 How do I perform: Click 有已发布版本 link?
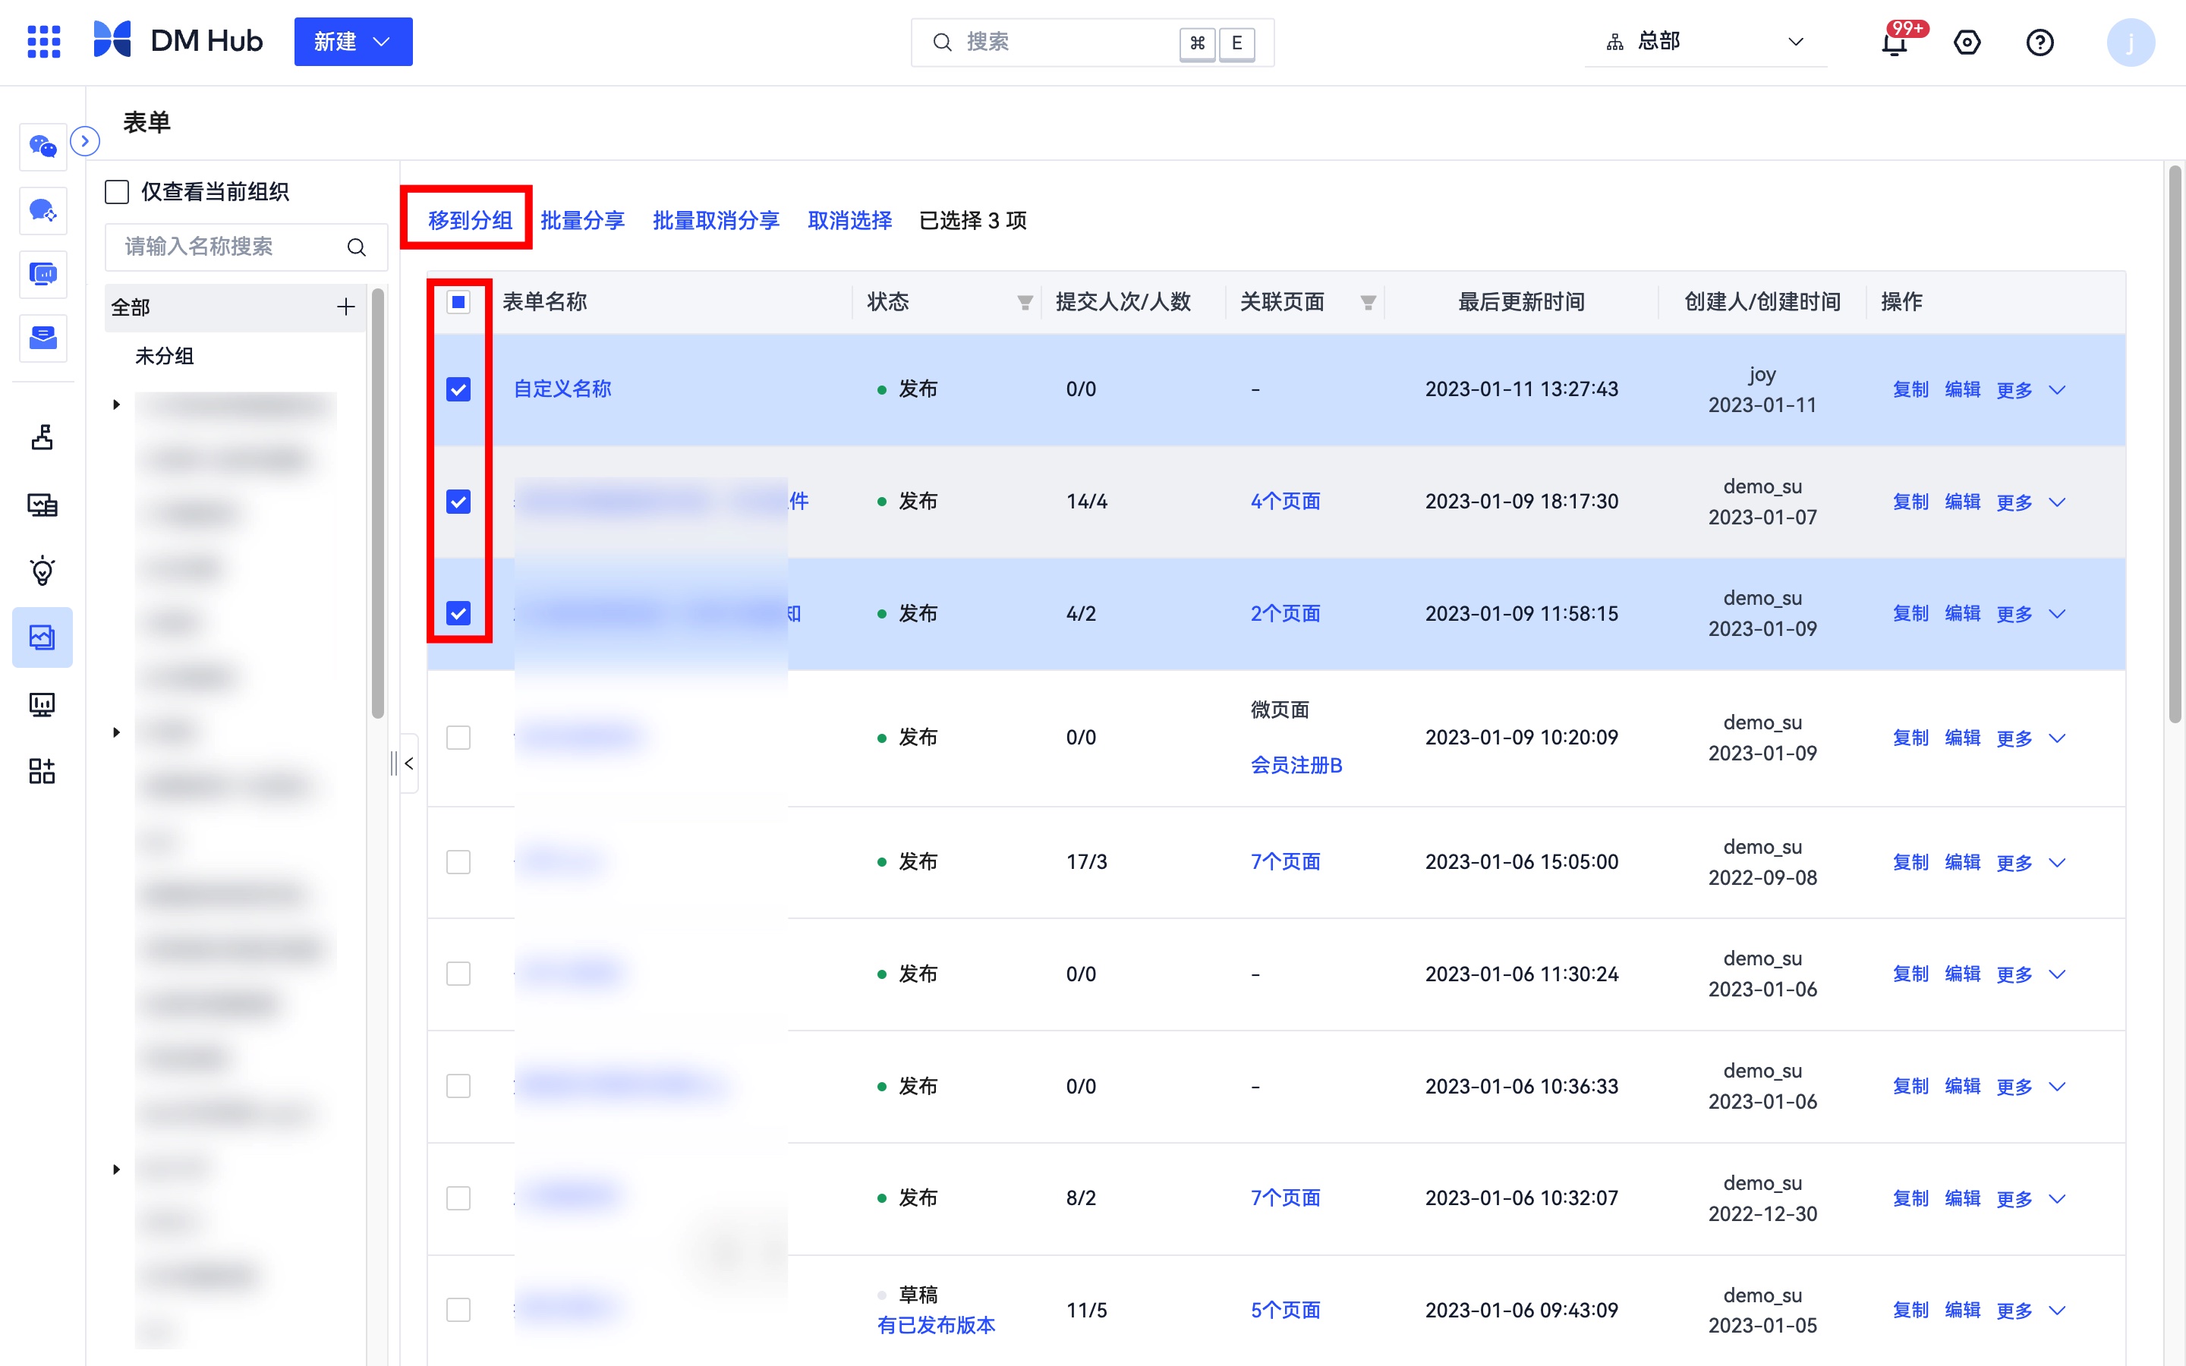tap(936, 1325)
